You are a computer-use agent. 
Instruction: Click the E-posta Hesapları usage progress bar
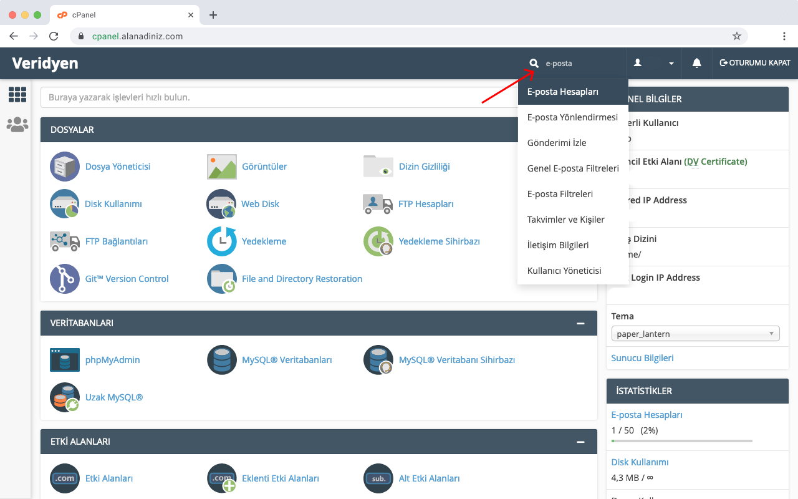coord(681,441)
